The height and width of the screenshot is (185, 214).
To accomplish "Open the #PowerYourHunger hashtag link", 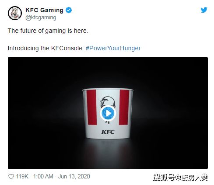I will [113, 48].
